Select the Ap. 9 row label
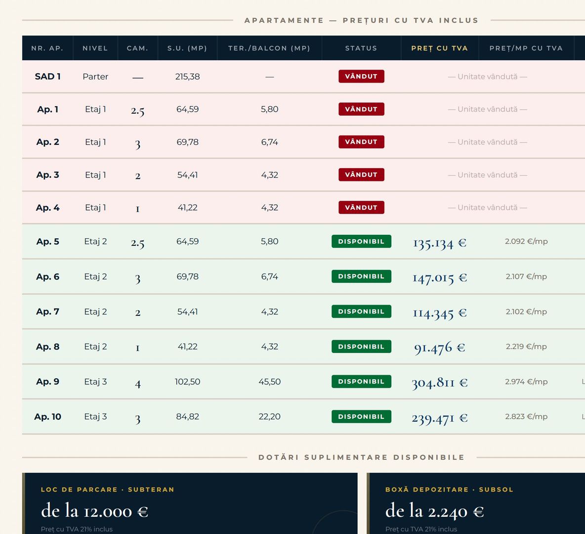The image size is (585, 534). pos(47,382)
